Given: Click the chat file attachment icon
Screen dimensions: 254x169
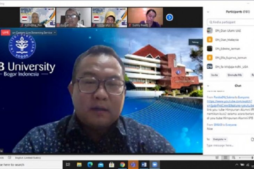Looking at the screenshot, I should pos(252,139).
